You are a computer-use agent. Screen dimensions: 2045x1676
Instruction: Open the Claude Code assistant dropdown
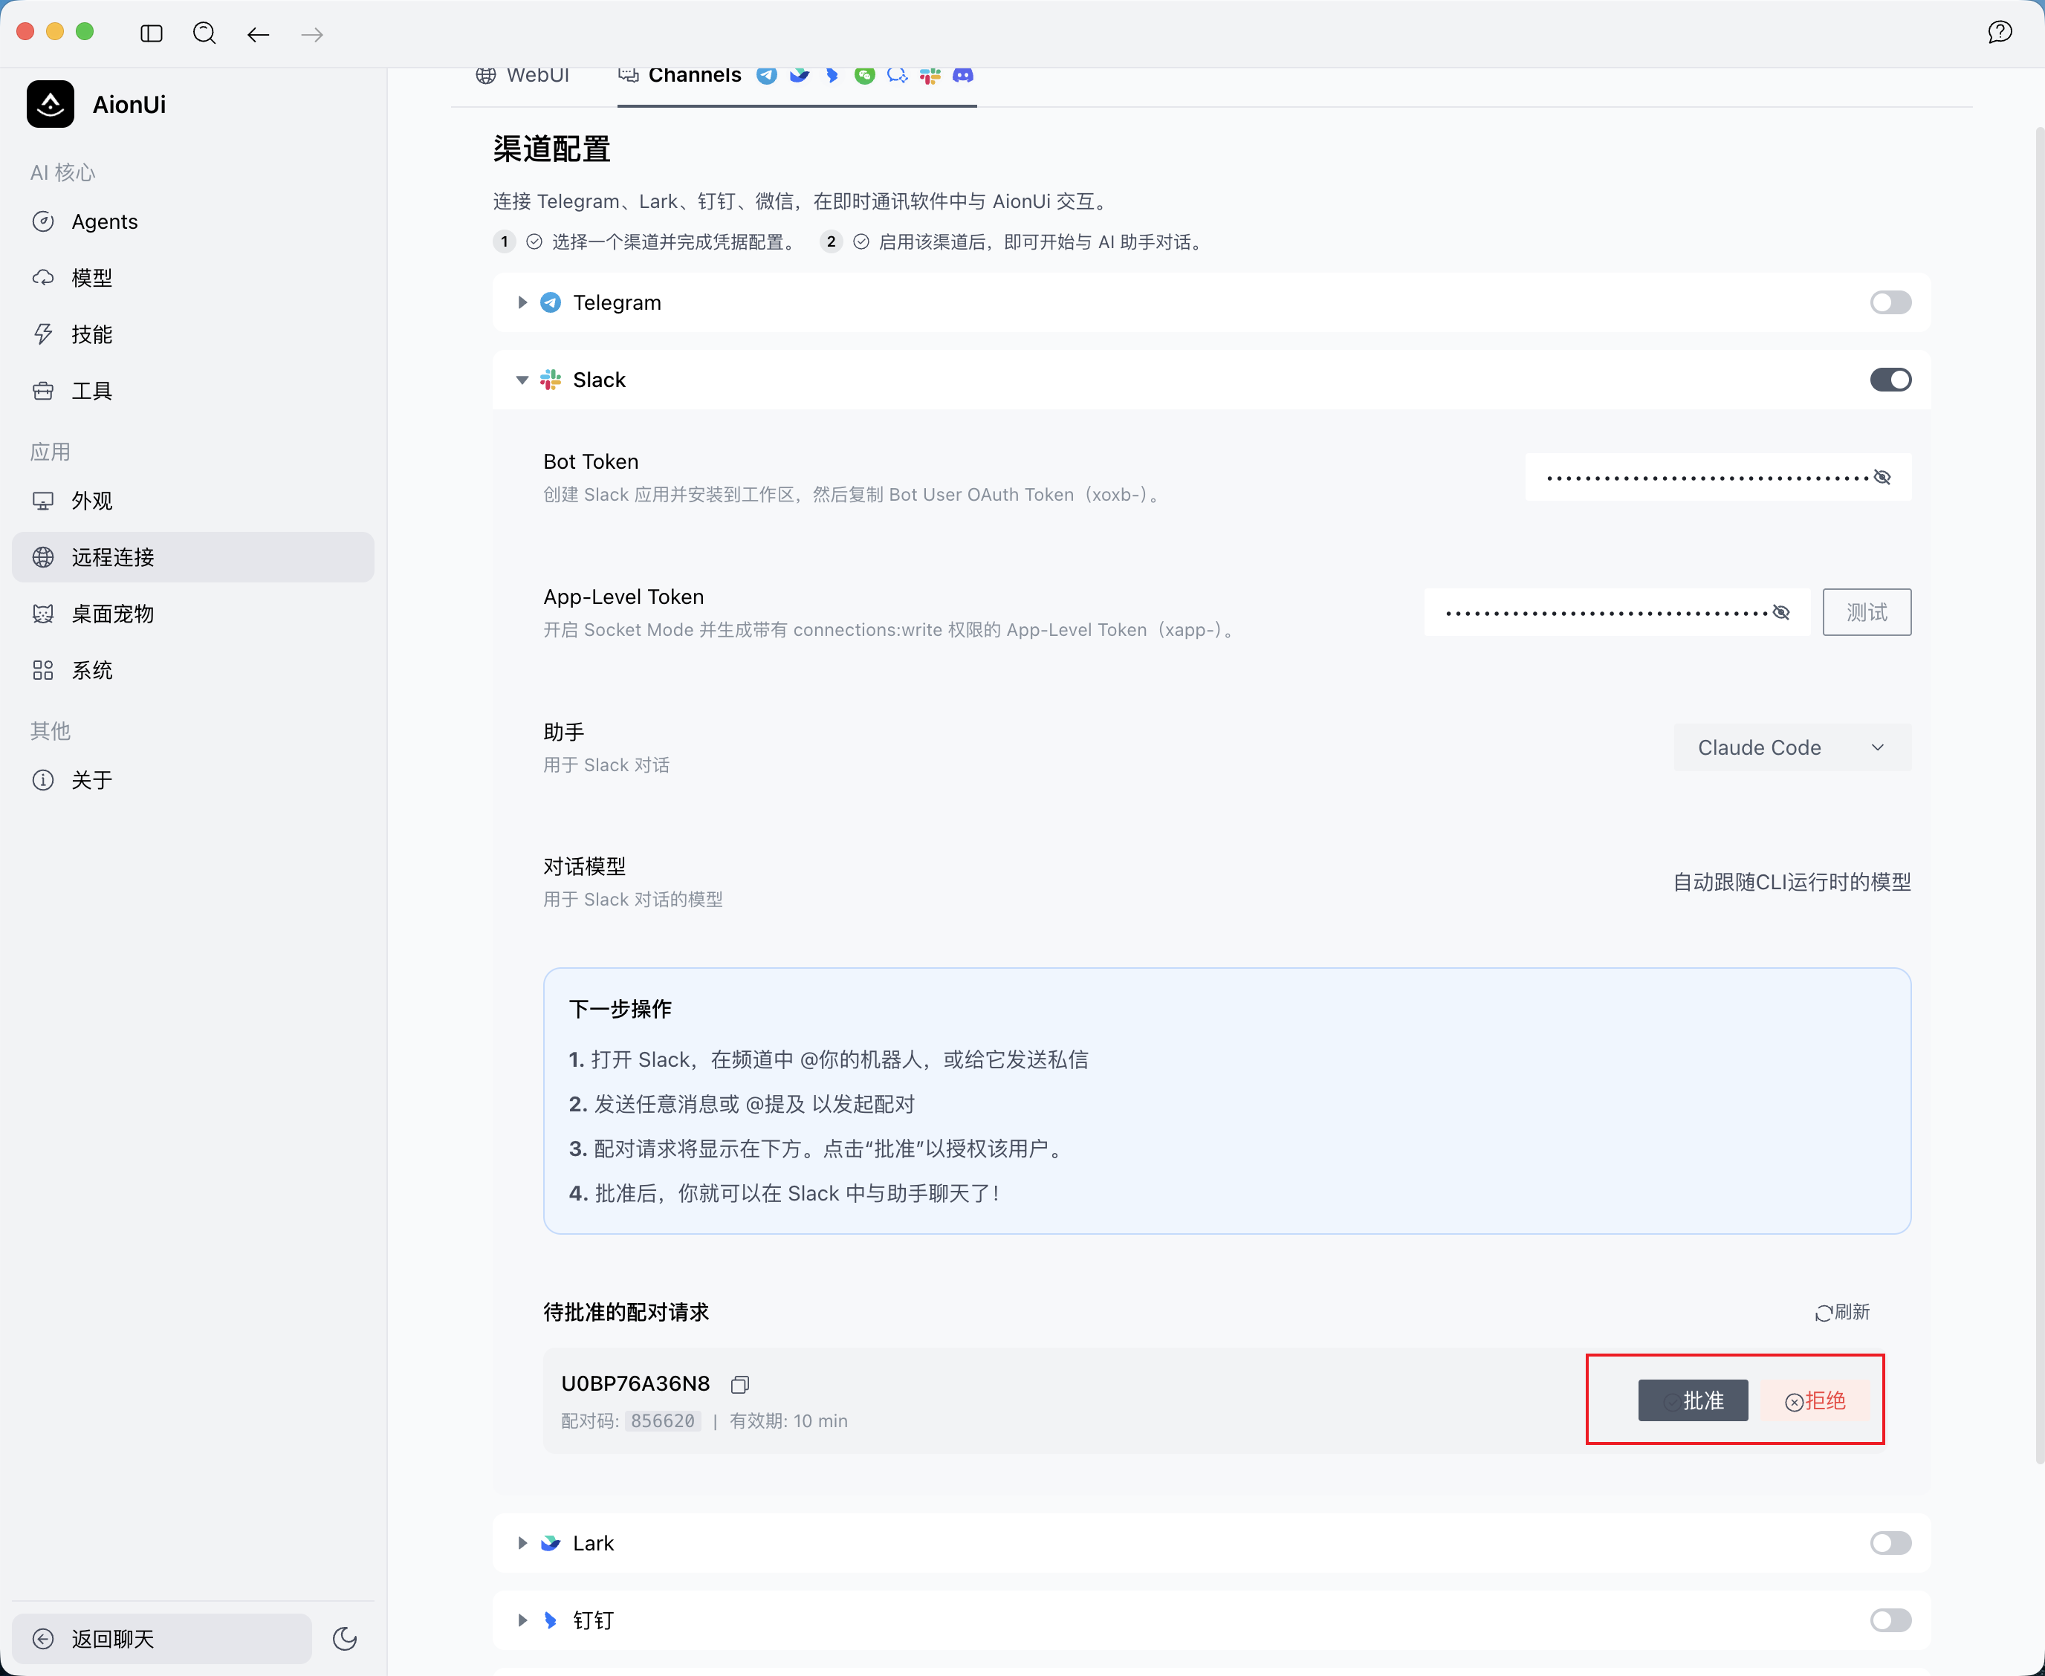tap(1792, 747)
